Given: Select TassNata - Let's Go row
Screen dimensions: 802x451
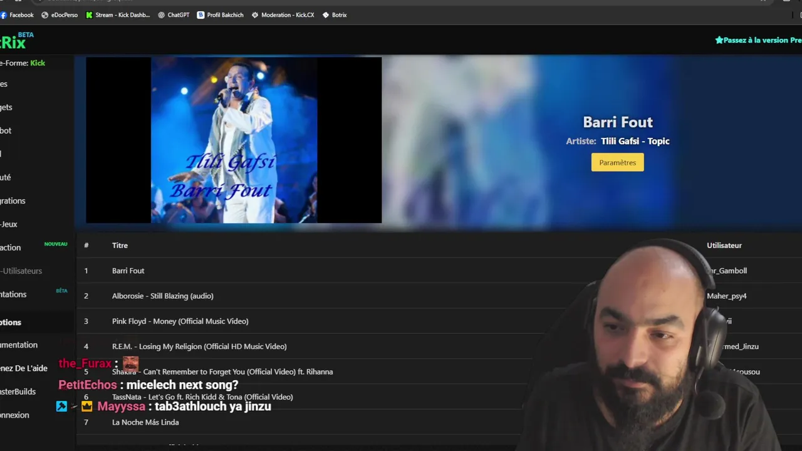Looking at the screenshot, I should point(439,397).
